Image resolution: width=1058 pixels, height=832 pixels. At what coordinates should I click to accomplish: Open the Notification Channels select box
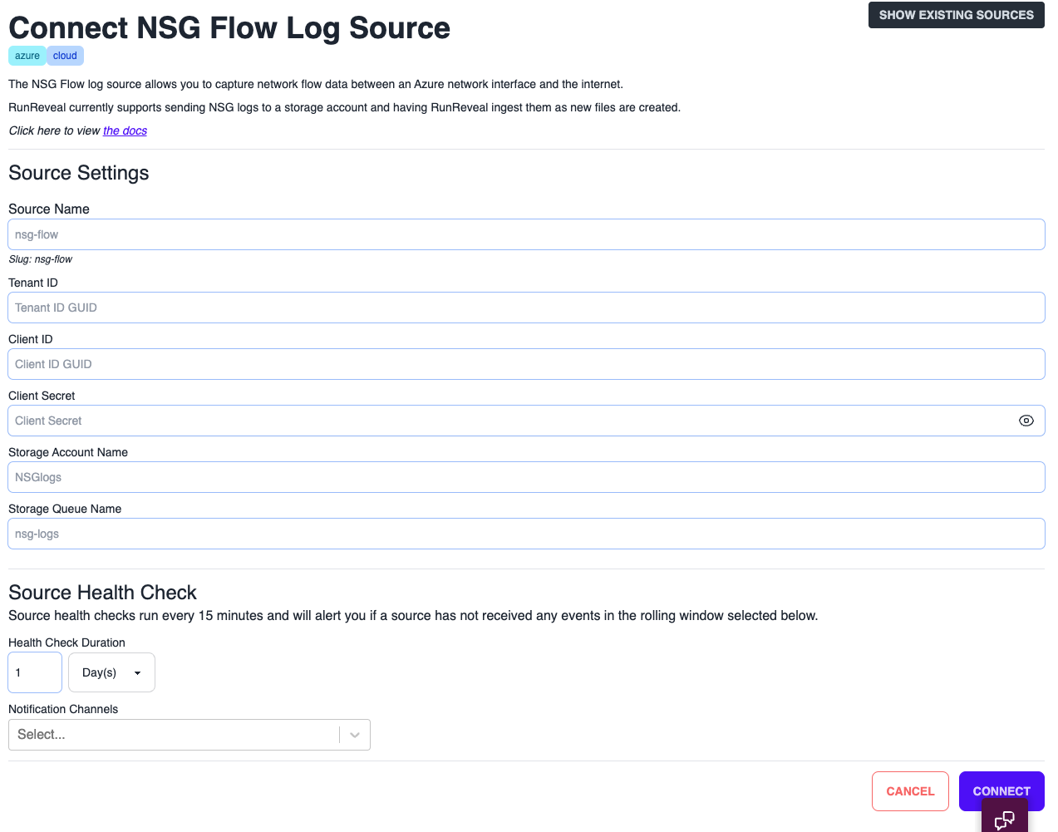click(x=189, y=735)
